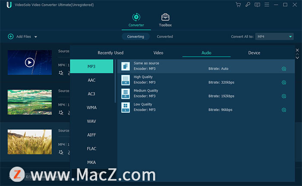Select the High Quality preset icon
The height and width of the screenshot is (186, 302).
(126, 80)
